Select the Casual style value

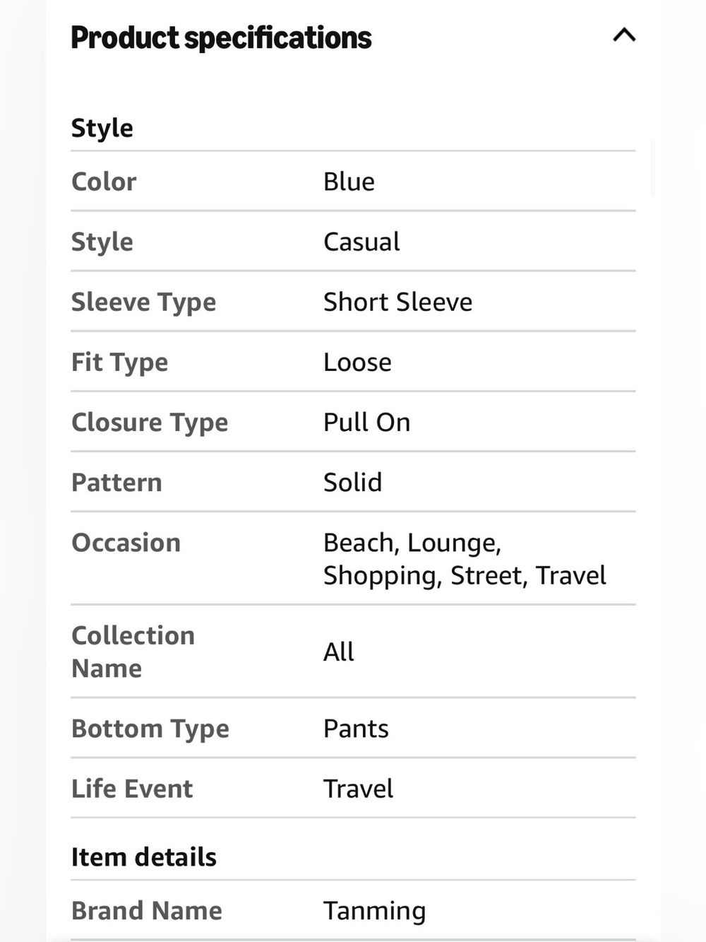pos(361,242)
